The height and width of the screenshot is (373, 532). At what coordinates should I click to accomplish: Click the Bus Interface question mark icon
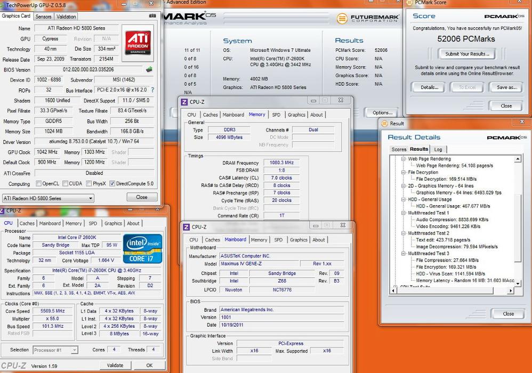point(152,90)
